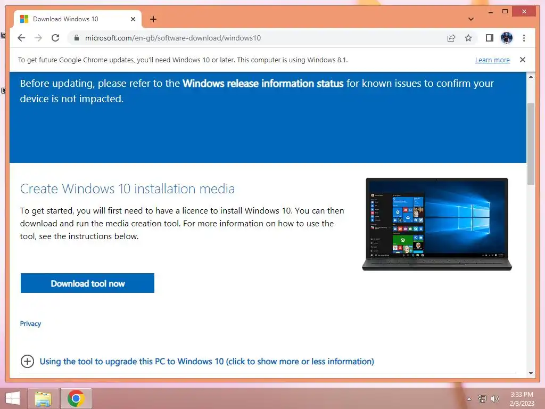The image size is (545, 409).
Task: Click the Chrome taskbar icon
Action: [76, 398]
